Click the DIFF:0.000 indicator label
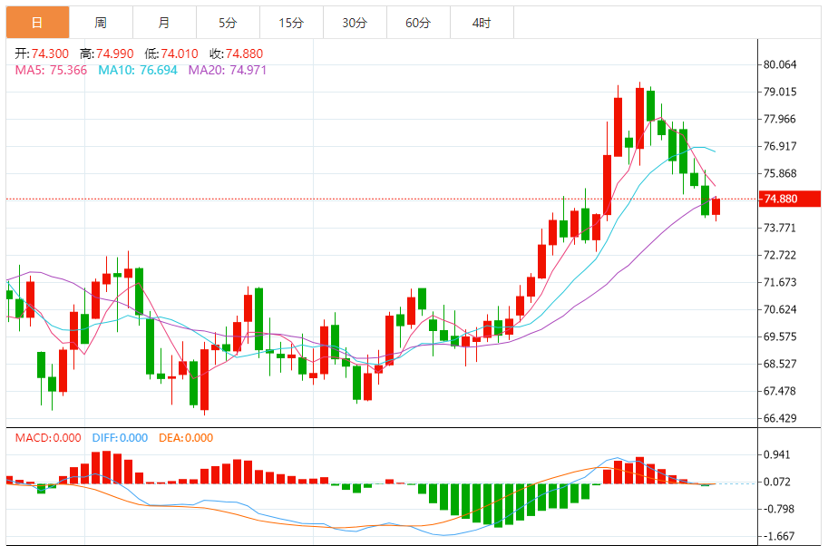The image size is (828, 546). (120, 438)
